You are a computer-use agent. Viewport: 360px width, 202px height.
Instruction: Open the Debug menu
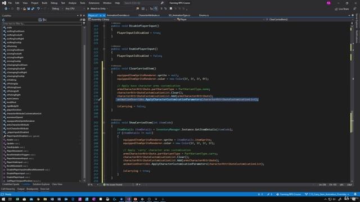pyautogui.click(x=54, y=3)
